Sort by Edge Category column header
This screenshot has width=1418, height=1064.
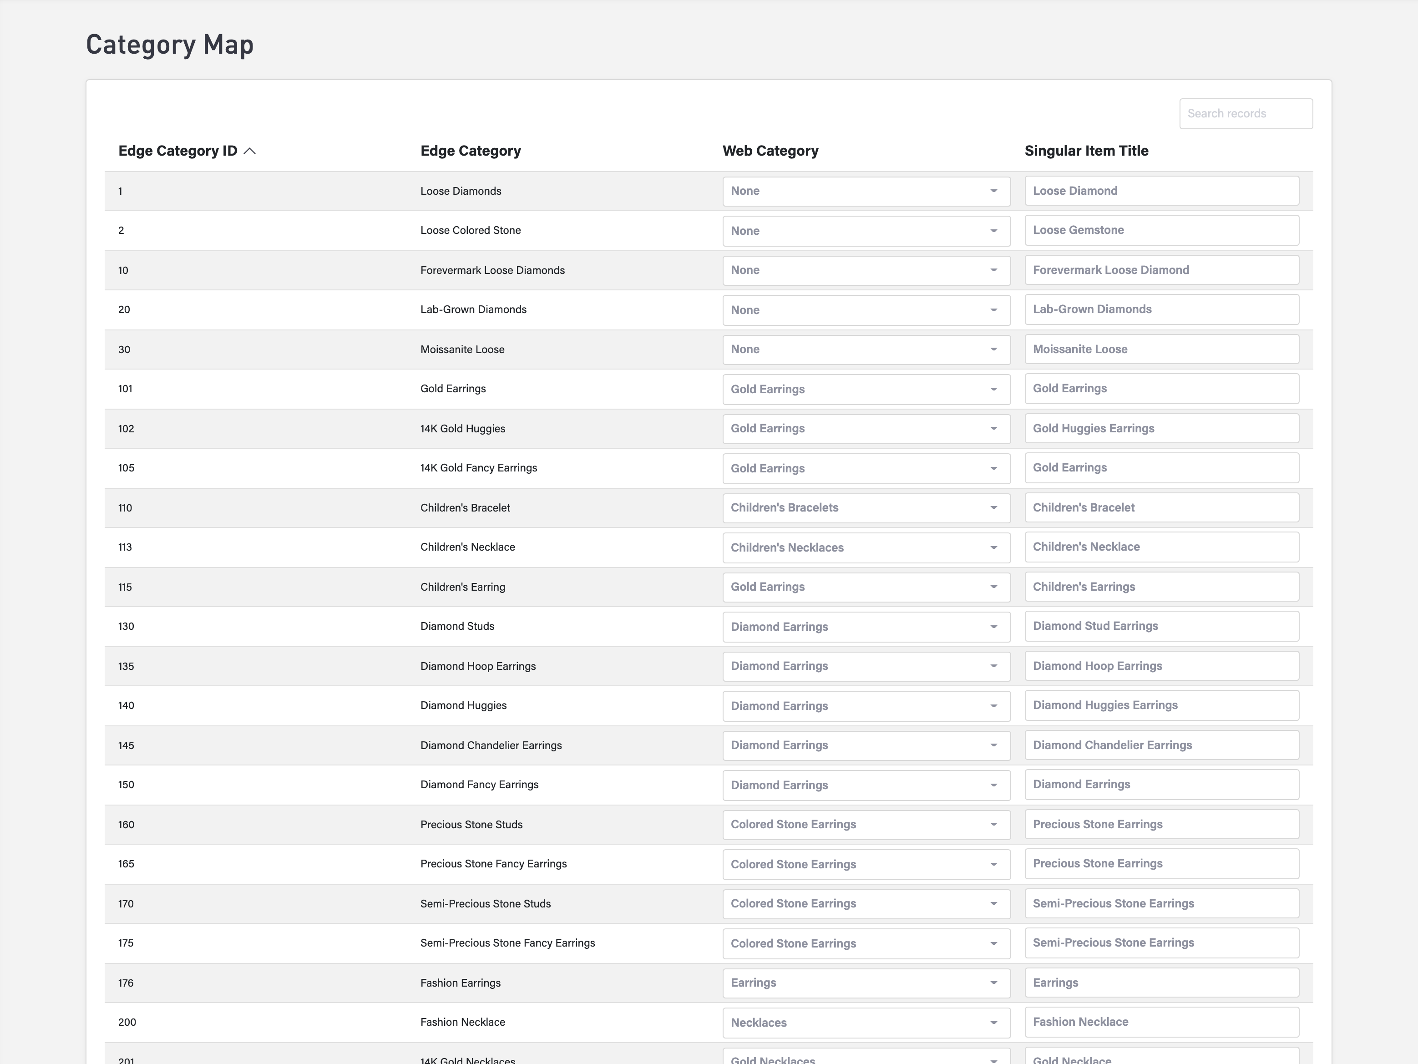pos(470,151)
